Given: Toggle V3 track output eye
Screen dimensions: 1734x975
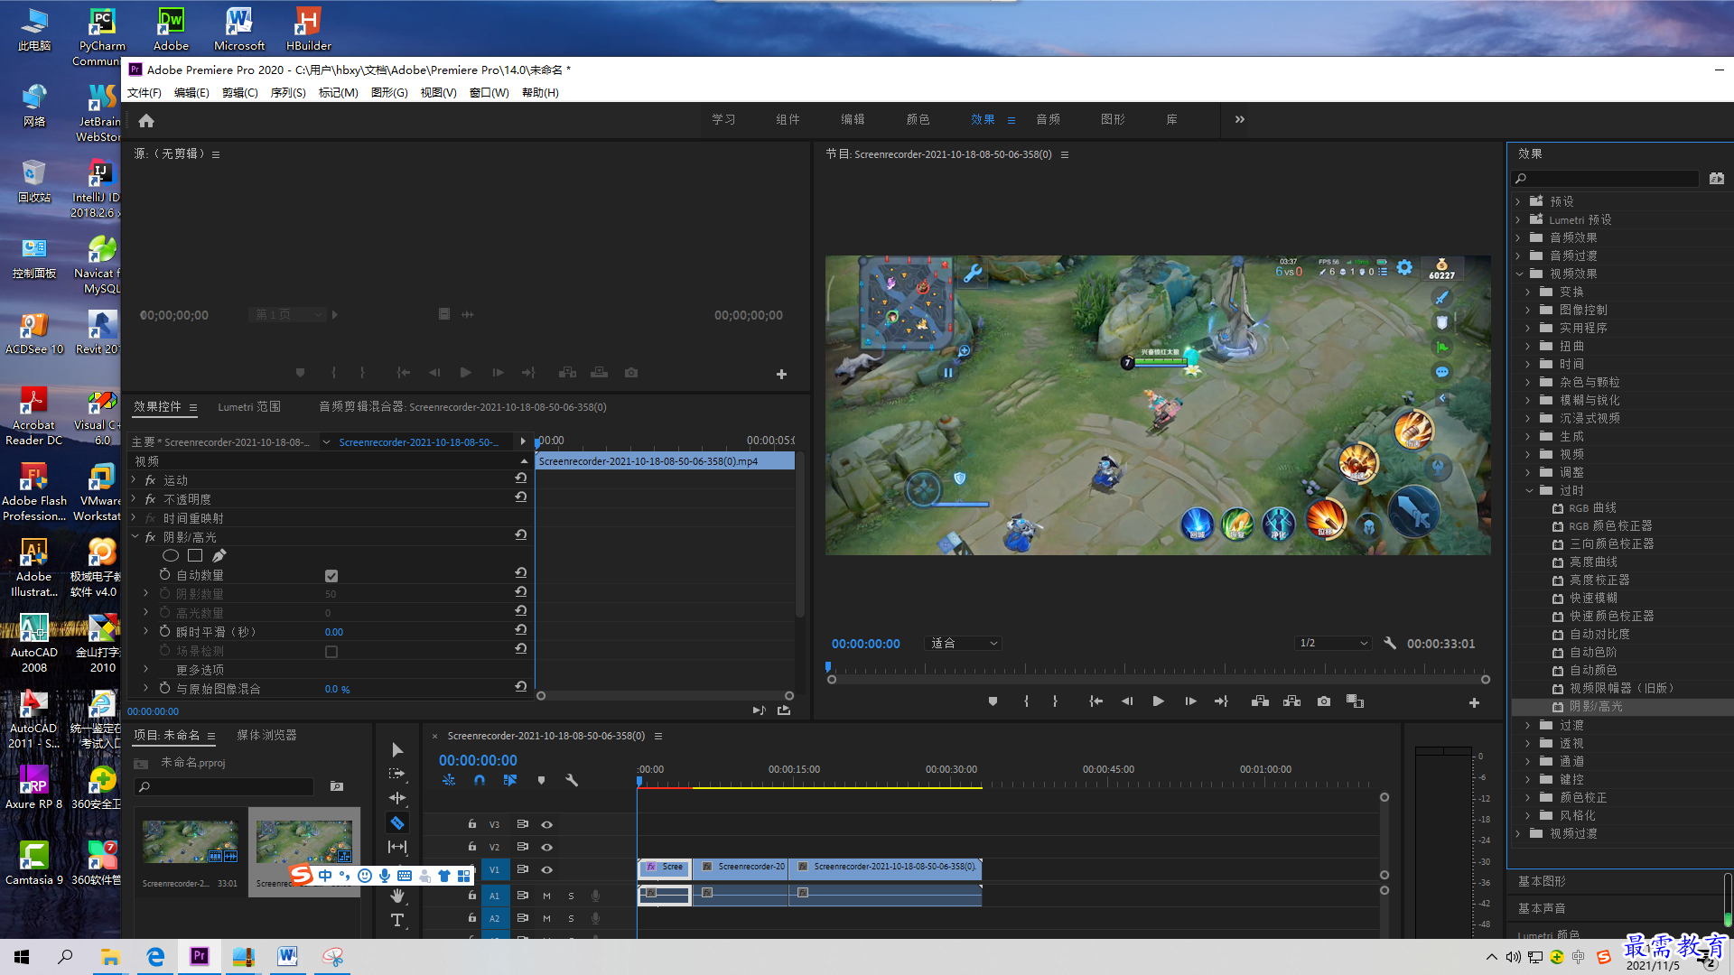Looking at the screenshot, I should 546,824.
